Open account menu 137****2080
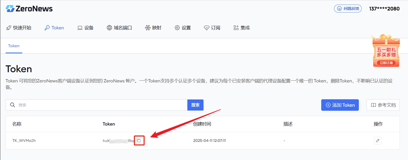This screenshot has height=160, width=408. pyautogui.click(x=384, y=9)
